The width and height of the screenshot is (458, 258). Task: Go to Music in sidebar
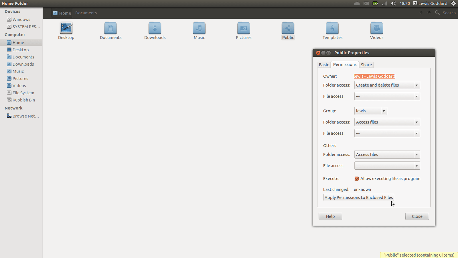21,71
